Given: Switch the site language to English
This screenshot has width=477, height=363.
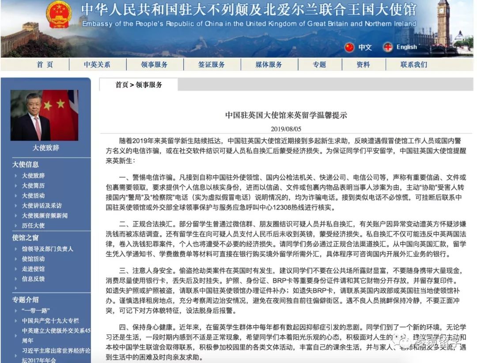Looking at the screenshot, I should click(x=406, y=47).
